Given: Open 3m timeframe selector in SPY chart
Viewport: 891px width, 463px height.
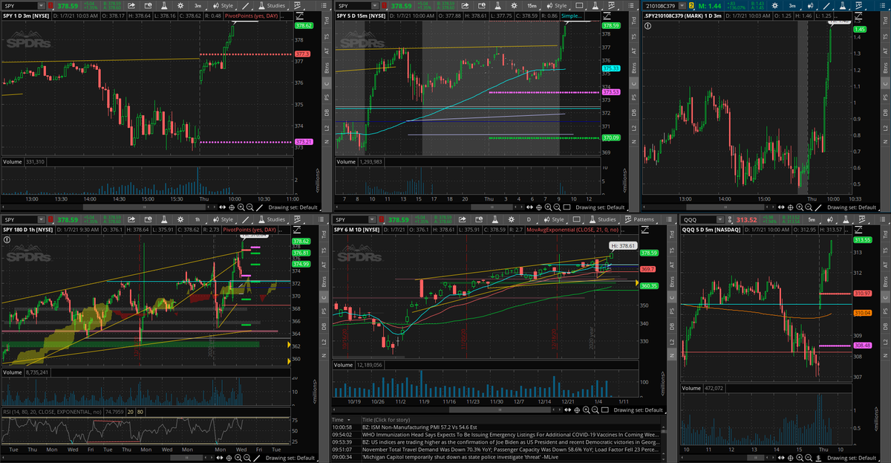Looking at the screenshot, I should click(198, 5).
